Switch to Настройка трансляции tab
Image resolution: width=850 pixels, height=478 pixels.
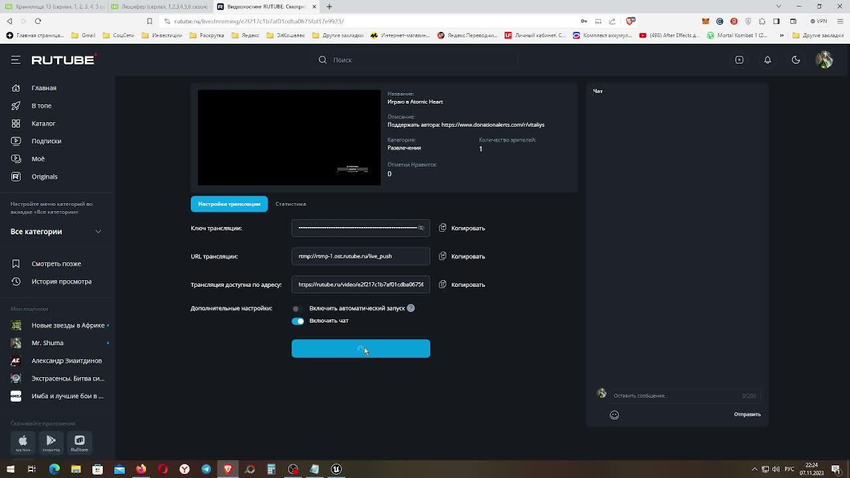coord(229,204)
